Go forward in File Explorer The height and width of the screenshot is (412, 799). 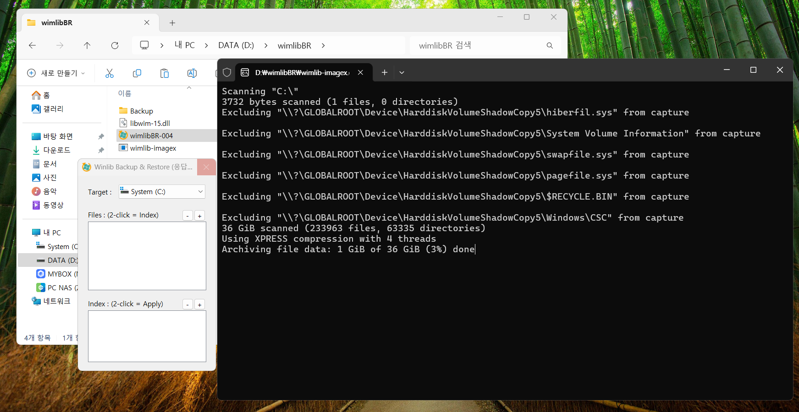coord(60,45)
